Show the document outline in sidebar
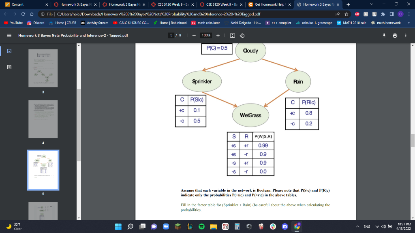415x233 pixels. coord(9,67)
